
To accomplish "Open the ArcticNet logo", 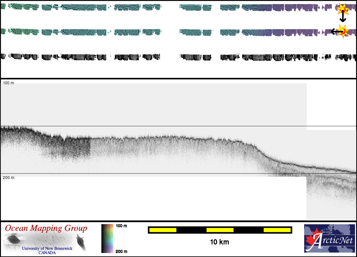I will pos(330,238).
